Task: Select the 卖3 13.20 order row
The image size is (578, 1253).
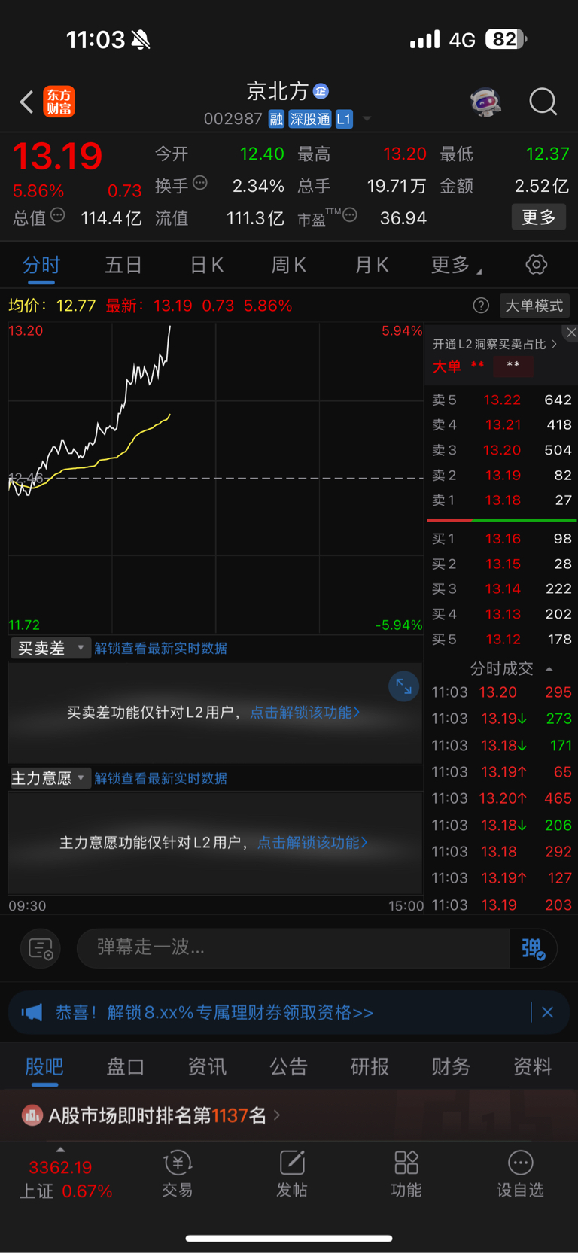Action: click(501, 450)
